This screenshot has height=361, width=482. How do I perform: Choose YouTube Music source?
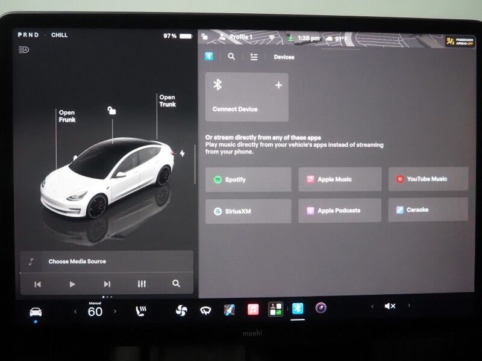click(428, 179)
